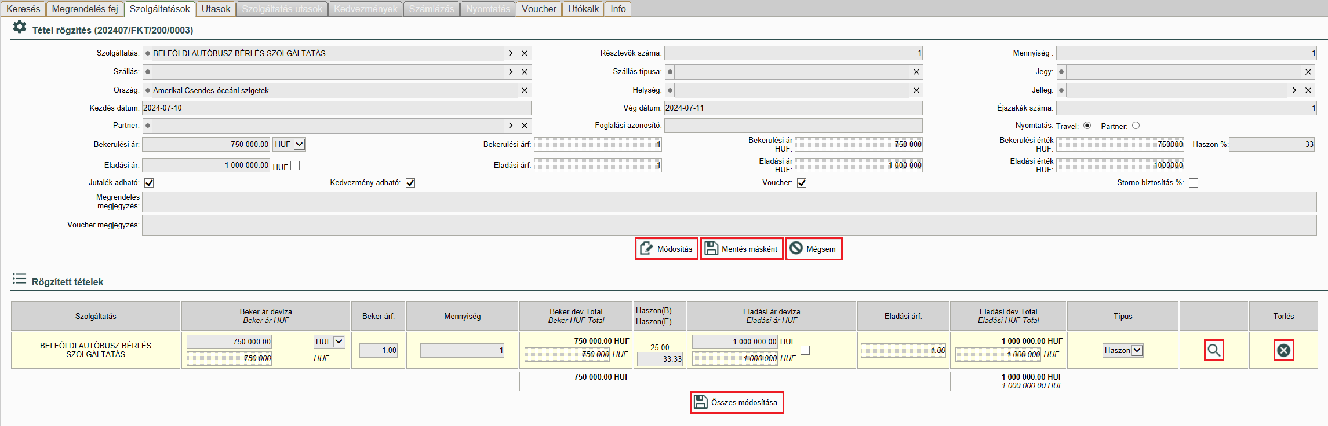Toggle the Kedvezmény adható checkbox
1328x426 pixels.
410,183
